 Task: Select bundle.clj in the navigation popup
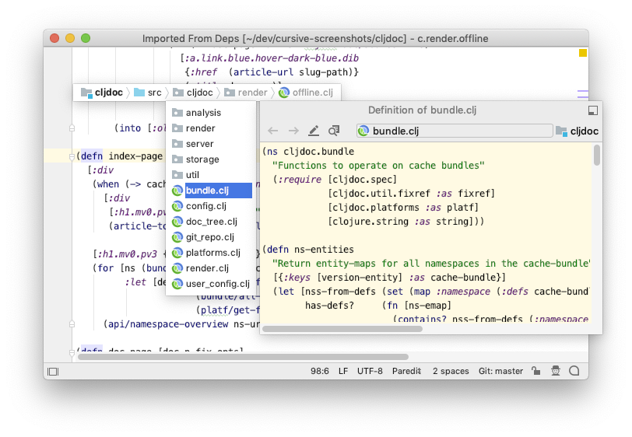(211, 191)
